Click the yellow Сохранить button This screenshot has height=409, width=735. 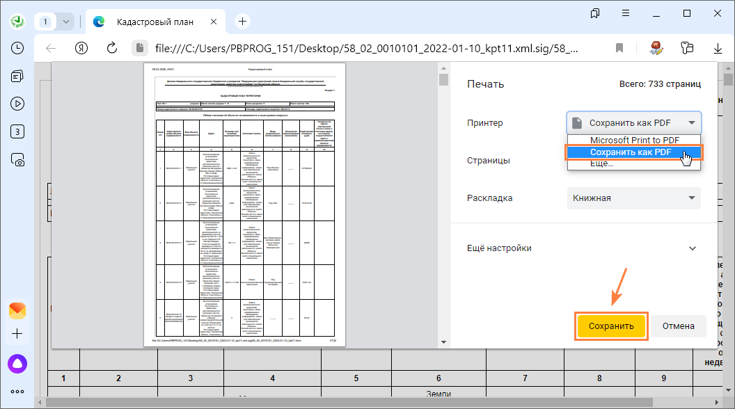point(611,326)
